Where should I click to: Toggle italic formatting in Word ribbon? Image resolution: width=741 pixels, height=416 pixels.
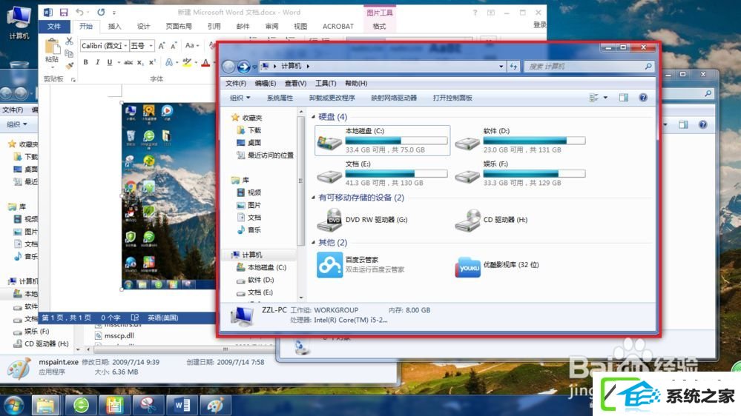[97, 62]
